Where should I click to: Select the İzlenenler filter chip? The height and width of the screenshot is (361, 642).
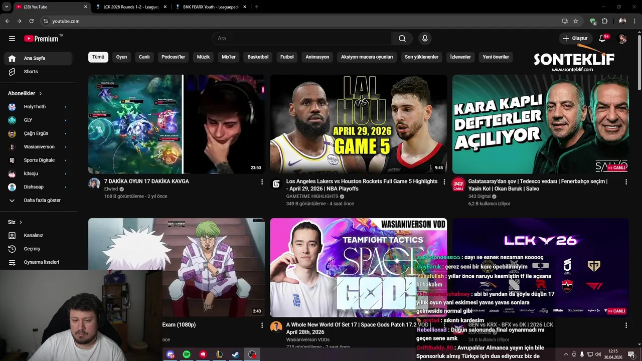click(x=460, y=57)
